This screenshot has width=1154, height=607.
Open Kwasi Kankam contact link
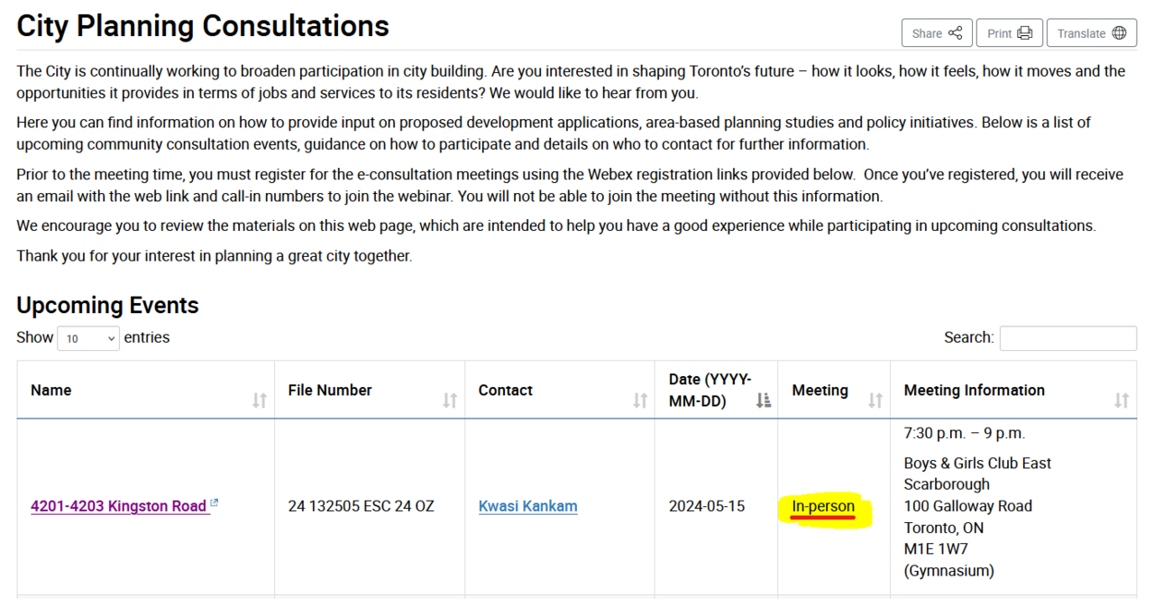(x=527, y=507)
